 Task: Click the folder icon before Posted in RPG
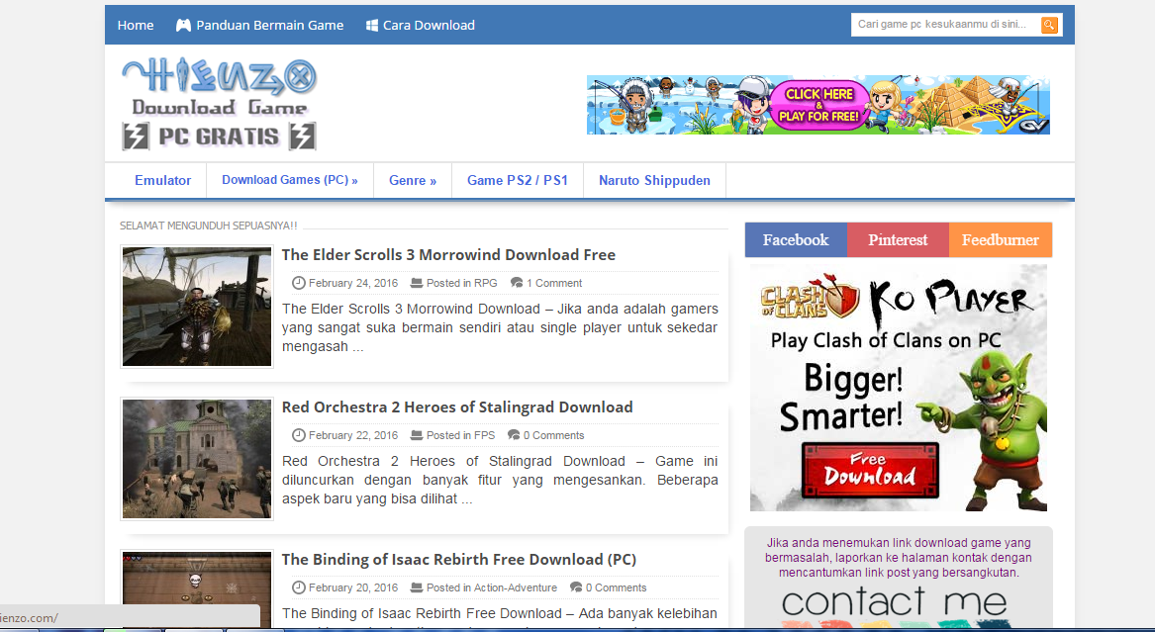tap(417, 283)
